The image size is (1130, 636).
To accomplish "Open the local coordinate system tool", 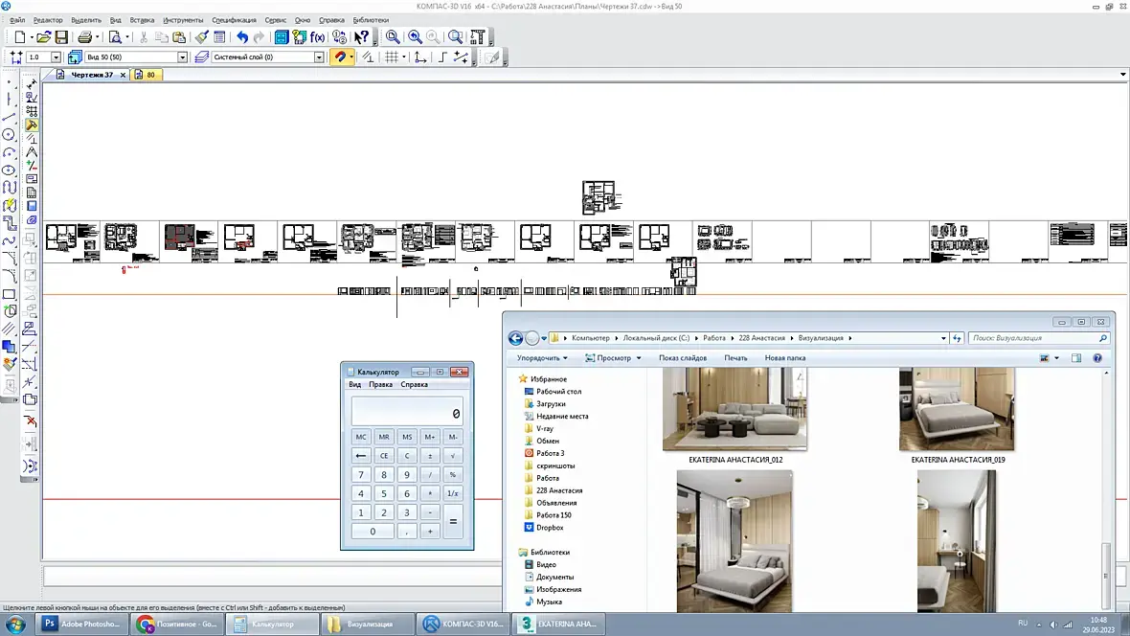I will pos(420,57).
